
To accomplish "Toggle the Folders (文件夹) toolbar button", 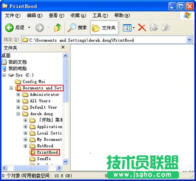I will click(104, 28).
